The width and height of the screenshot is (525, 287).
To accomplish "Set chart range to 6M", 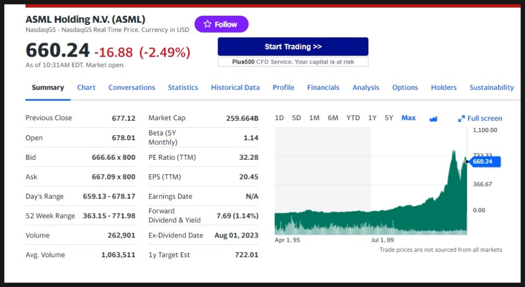I will pyautogui.click(x=333, y=118).
